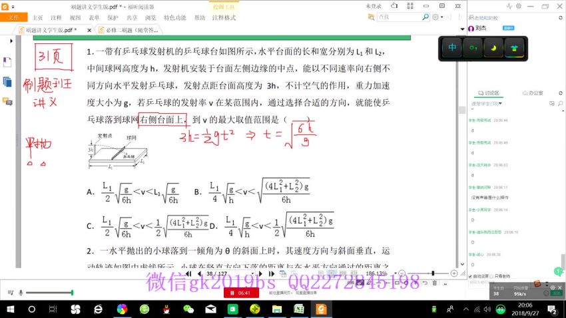Click the shirt skin icon on IME bar
The width and height of the screenshot is (566, 318).
514,48
